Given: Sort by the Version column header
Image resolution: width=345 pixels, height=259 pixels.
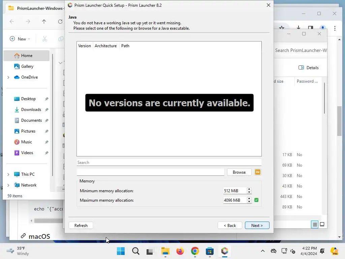Looking at the screenshot, I should point(85,46).
